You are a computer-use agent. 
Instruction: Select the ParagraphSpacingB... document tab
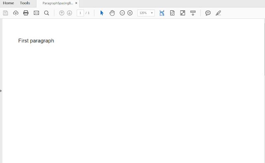pyautogui.click(x=58, y=3)
